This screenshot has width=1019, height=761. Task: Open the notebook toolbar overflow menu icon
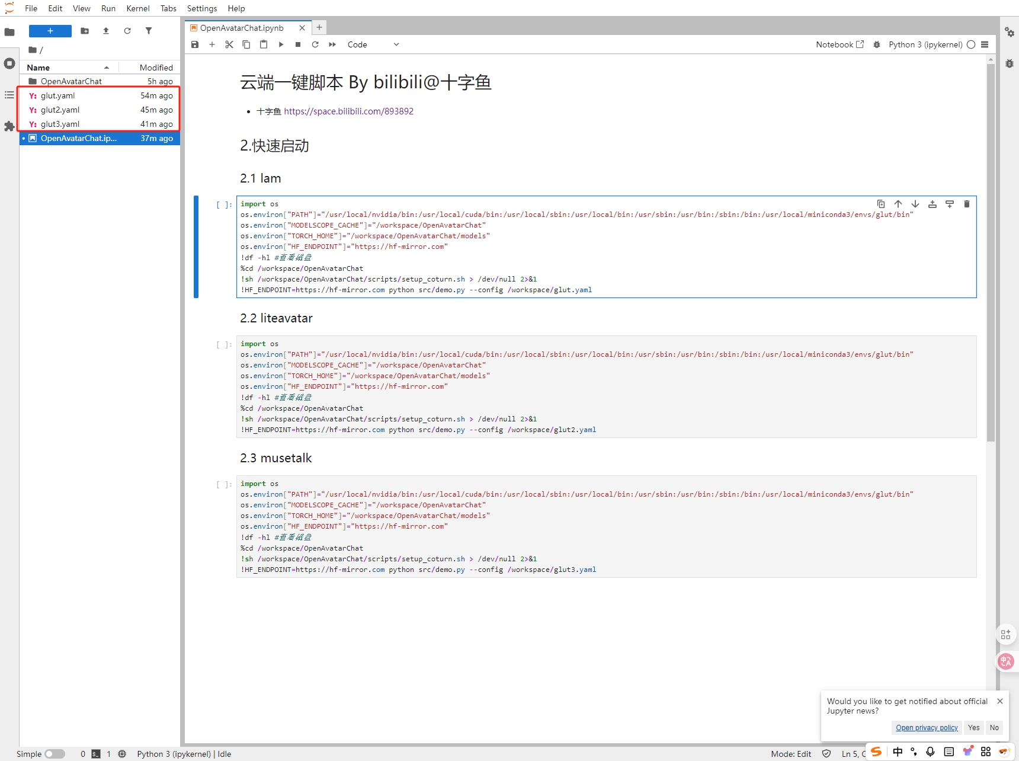tap(985, 44)
